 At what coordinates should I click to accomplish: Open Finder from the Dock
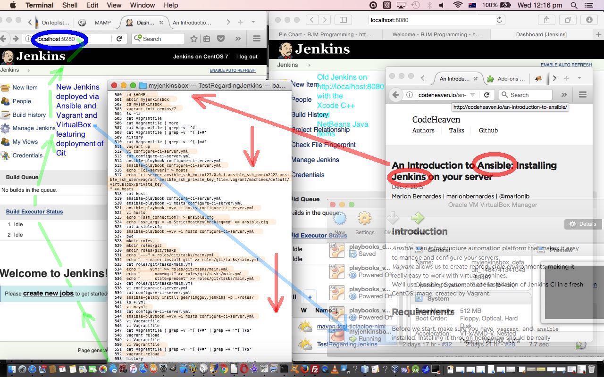coord(11,369)
